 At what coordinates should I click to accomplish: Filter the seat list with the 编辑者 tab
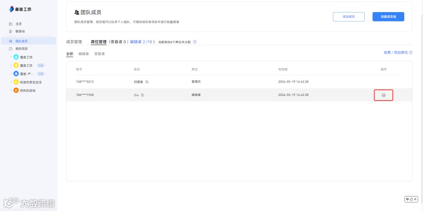point(84,54)
